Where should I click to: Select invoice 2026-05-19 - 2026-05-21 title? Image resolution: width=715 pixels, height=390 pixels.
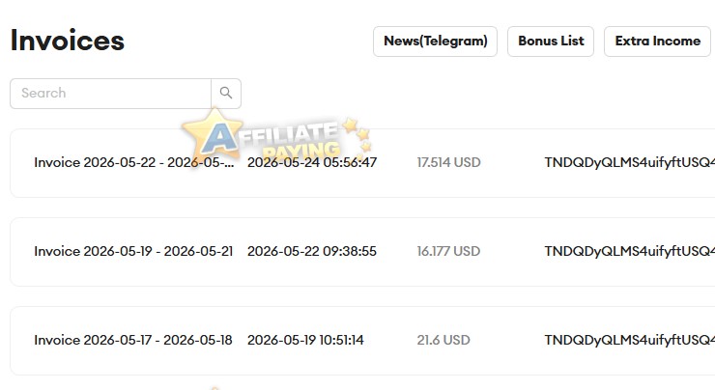[x=133, y=252]
